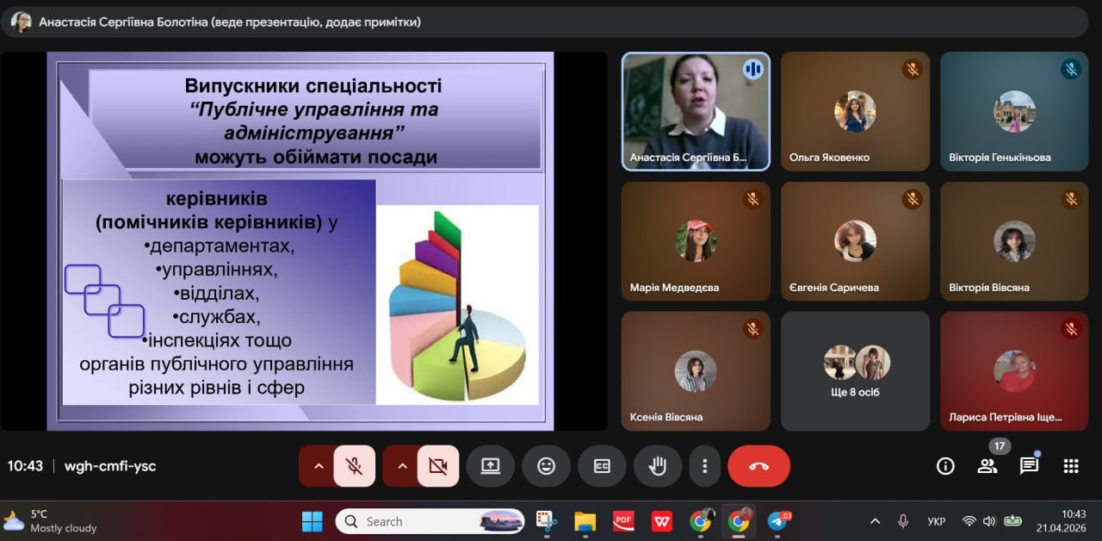Toggle closed captions
The height and width of the screenshot is (541, 1102).
click(602, 466)
